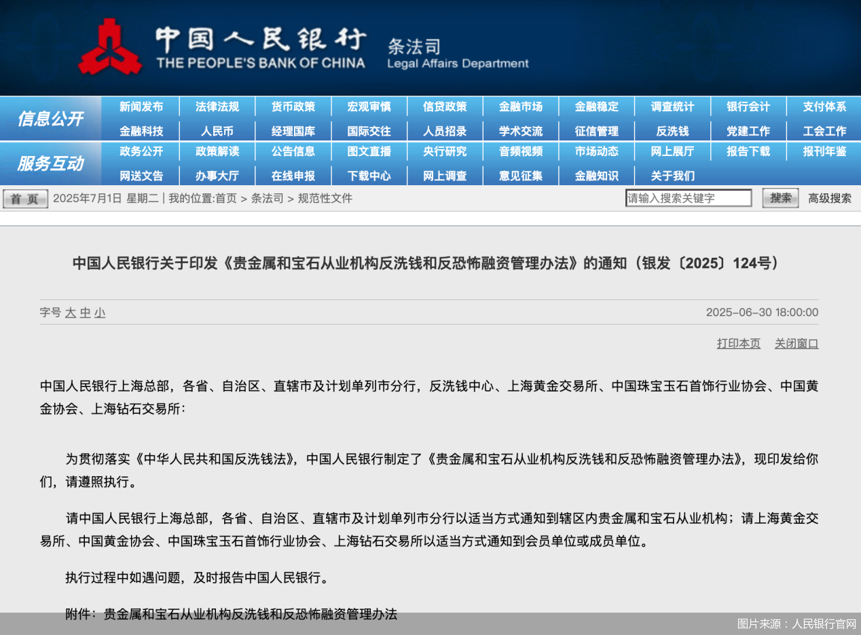Open 市场动态 section
This screenshot has height=635, width=861.
pyautogui.click(x=597, y=151)
